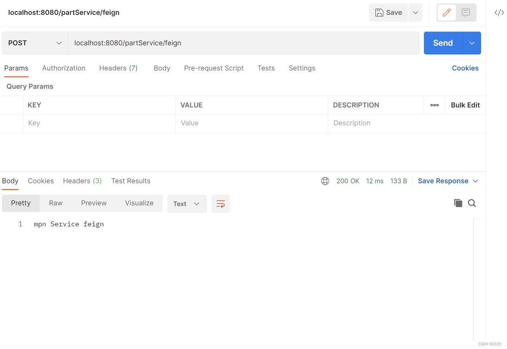Open the Text format dropdown

[187, 204]
